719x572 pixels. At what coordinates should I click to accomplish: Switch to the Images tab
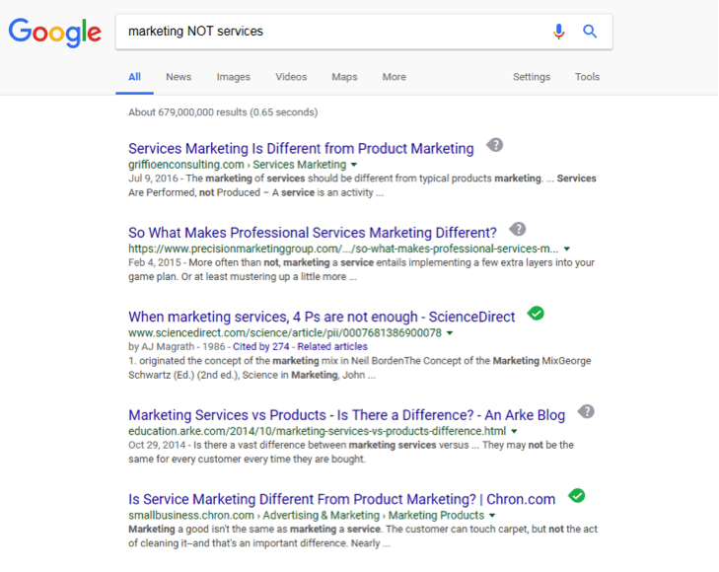[x=234, y=77]
